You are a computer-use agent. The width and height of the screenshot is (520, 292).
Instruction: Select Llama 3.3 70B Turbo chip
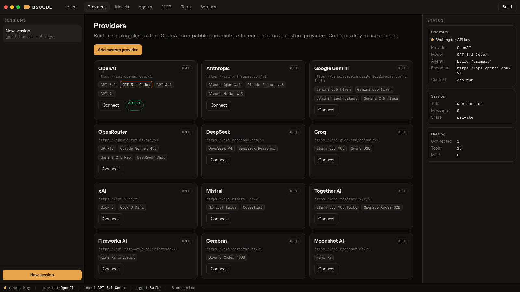coord(337,207)
